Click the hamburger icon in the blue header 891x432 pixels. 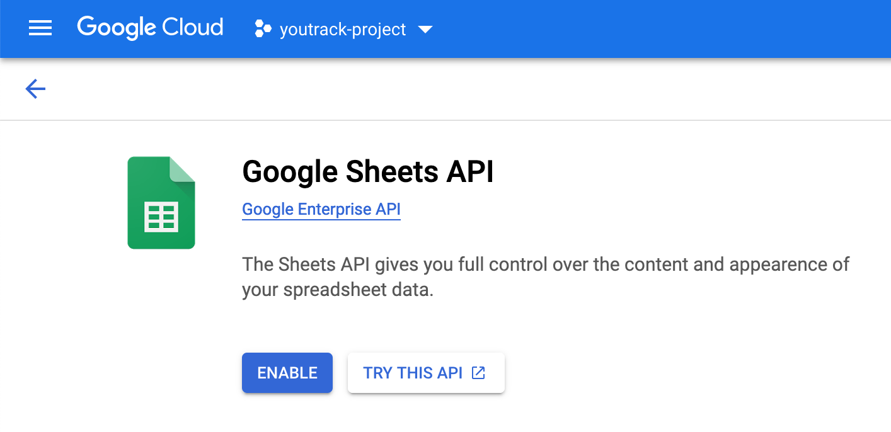pyautogui.click(x=40, y=28)
